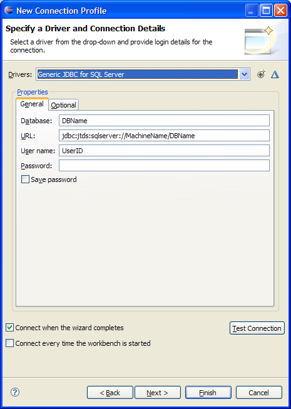291x409 pixels.
Task: Click the New Driver Definition icon
Action: [261, 74]
